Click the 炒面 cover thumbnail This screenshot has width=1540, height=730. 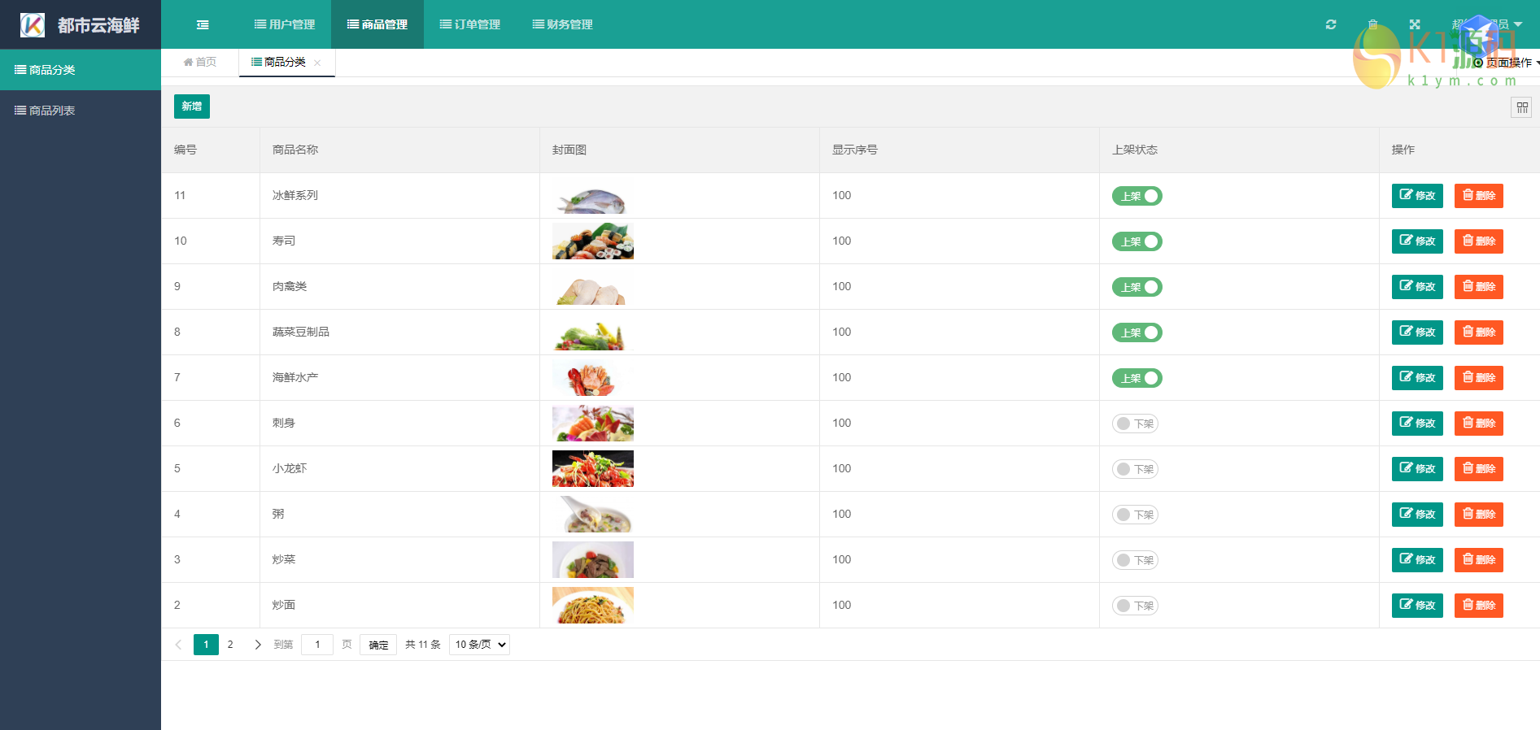[593, 606]
